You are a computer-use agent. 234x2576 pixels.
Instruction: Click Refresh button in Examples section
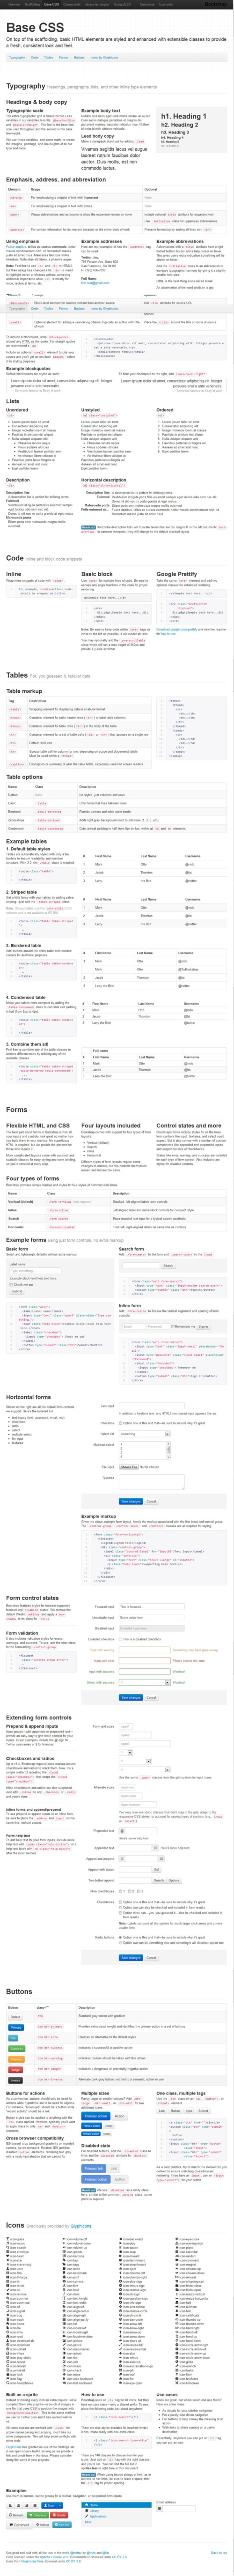pos(16,2516)
